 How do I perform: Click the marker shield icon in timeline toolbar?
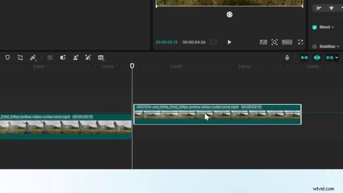click(x=7, y=57)
